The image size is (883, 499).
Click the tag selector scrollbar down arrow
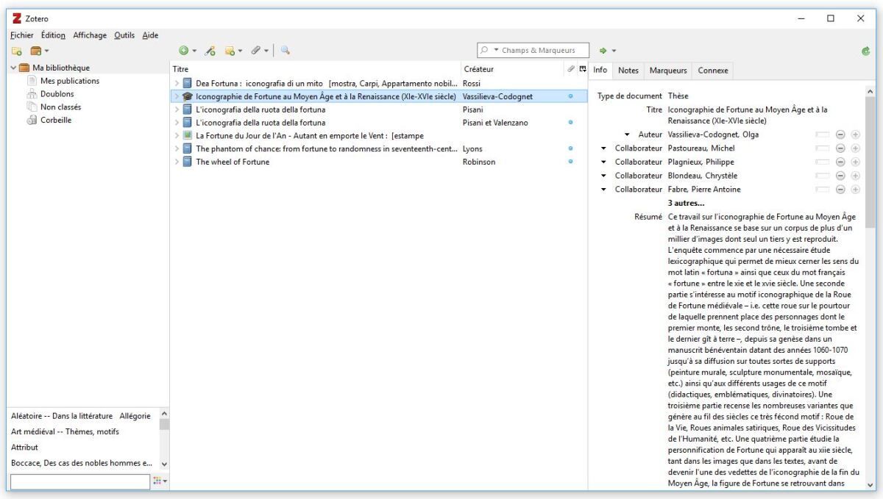click(x=164, y=464)
